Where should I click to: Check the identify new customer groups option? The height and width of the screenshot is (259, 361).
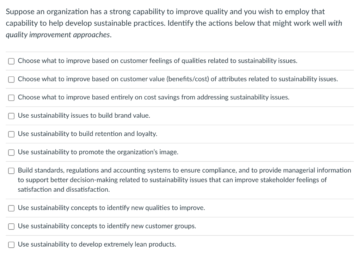coord(11,226)
